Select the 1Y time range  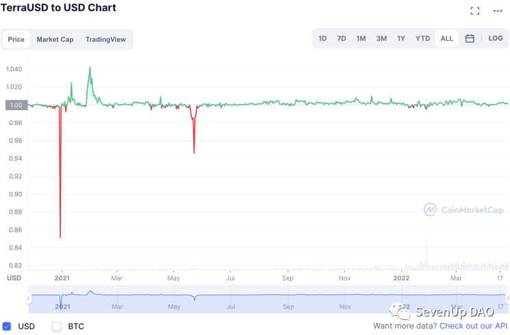[400, 39]
